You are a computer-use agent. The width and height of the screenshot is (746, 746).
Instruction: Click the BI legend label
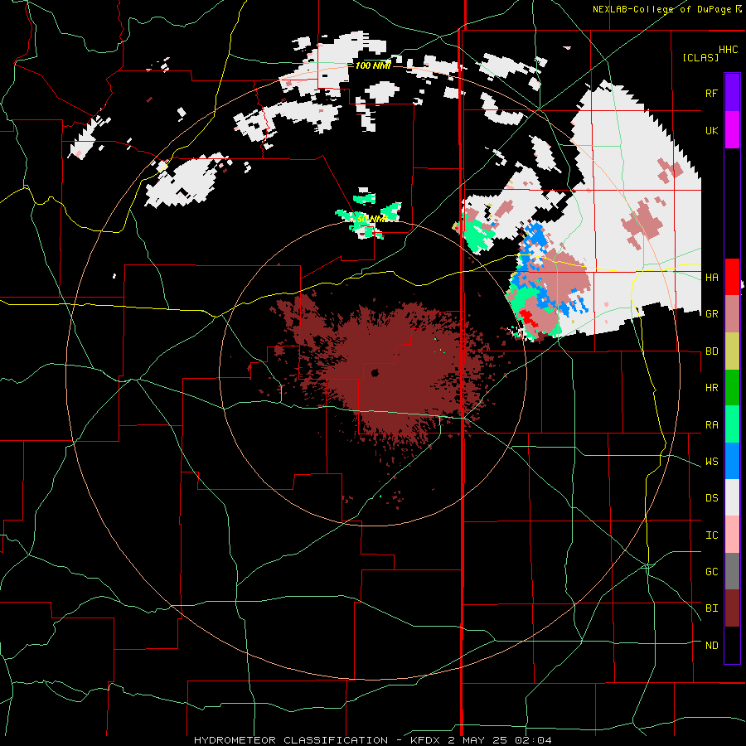pyautogui.click(x=711, y=608)
